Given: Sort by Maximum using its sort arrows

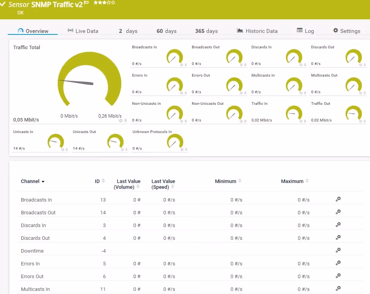Looking at the screenshot, I should (306, 180).
